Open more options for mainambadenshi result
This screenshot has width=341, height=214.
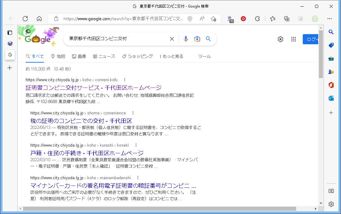coord(138,178)
